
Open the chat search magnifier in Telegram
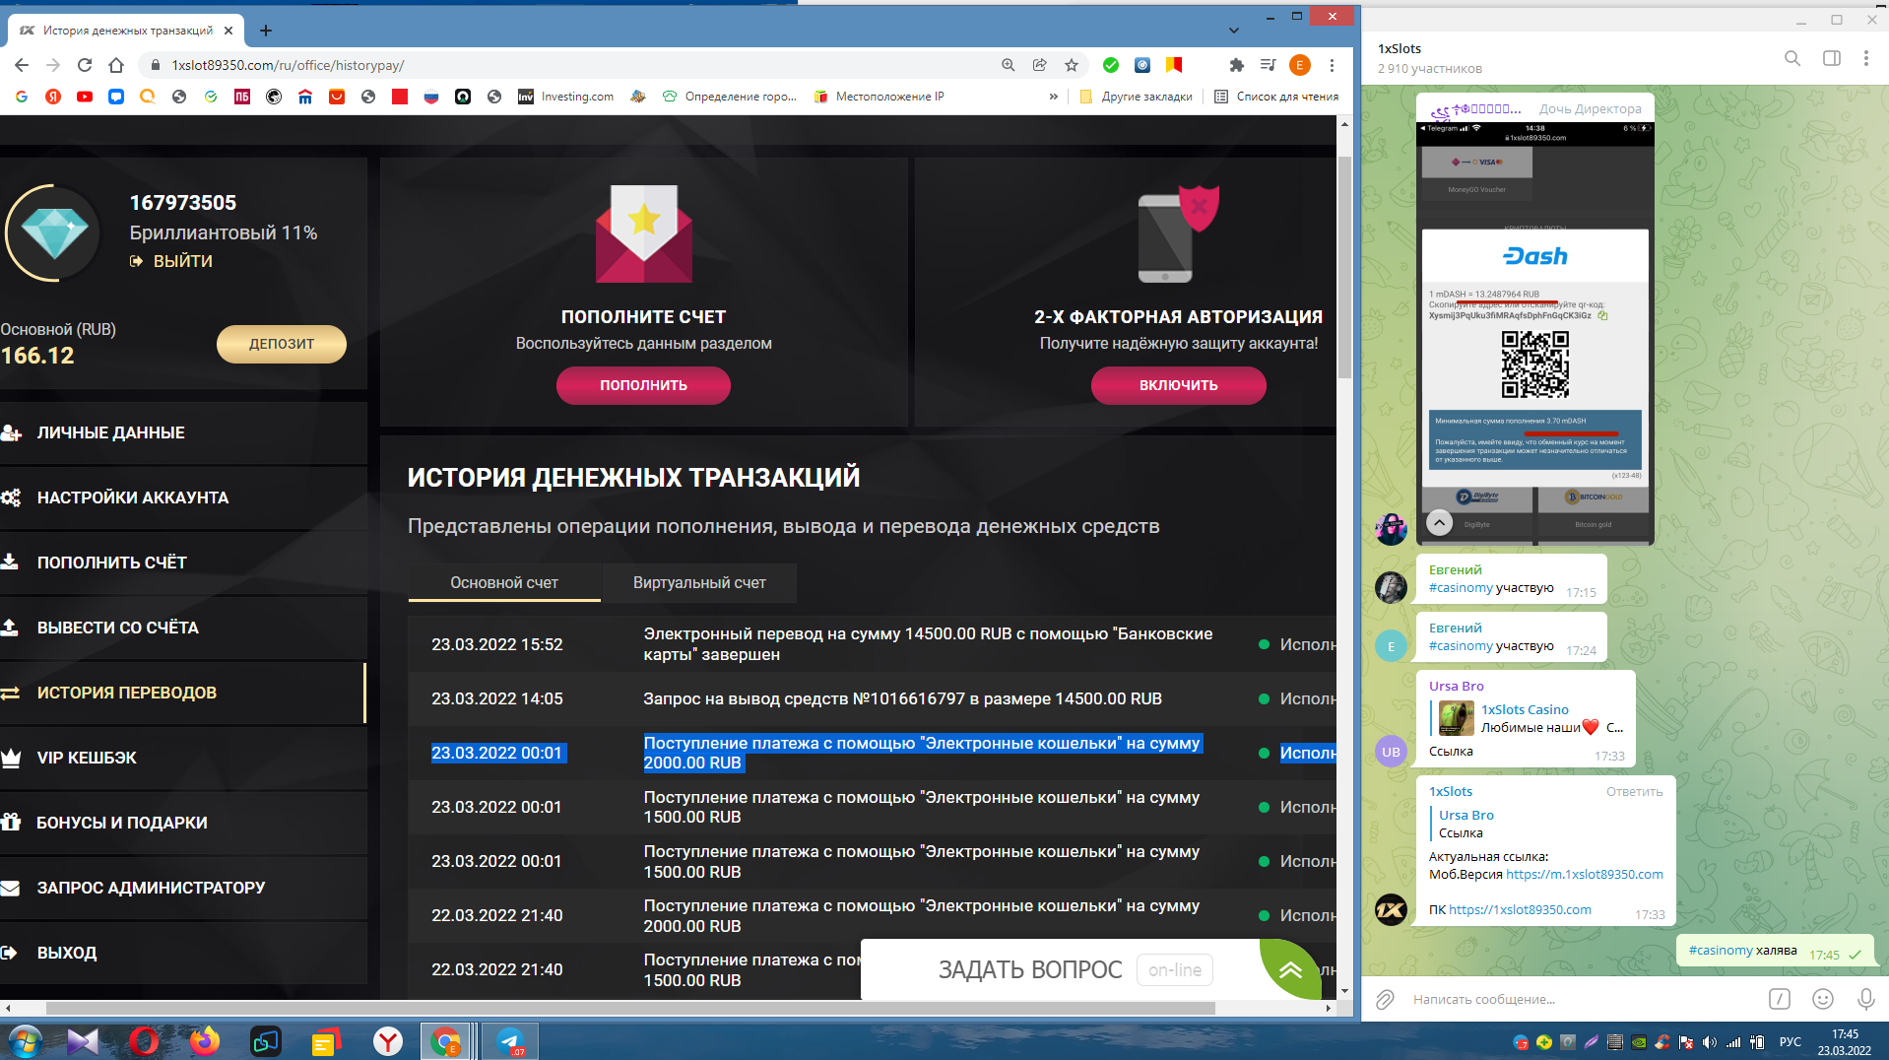[x=1791, y=58]
